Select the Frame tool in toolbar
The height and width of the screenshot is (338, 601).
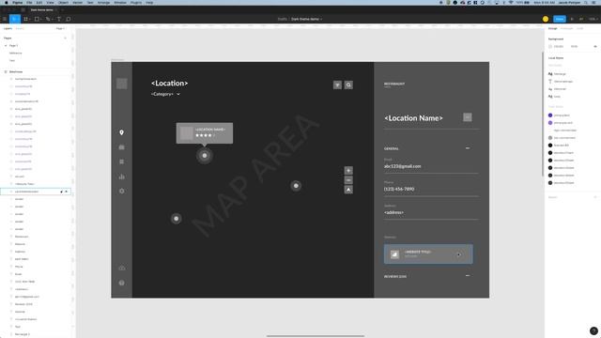(26, 19)
